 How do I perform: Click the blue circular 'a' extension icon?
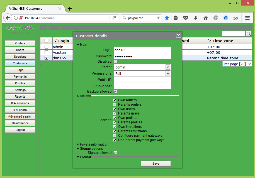(225, 18)
